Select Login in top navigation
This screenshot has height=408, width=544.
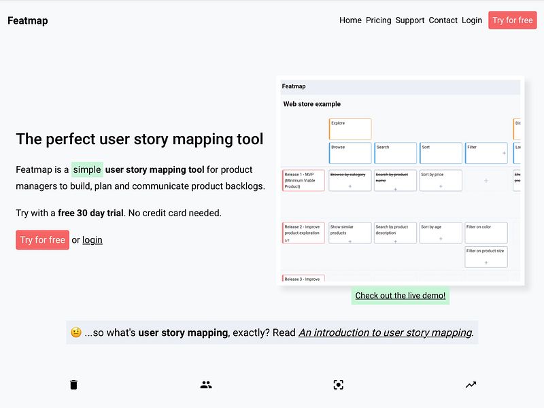pyautogui.click(x=472, y=20)
